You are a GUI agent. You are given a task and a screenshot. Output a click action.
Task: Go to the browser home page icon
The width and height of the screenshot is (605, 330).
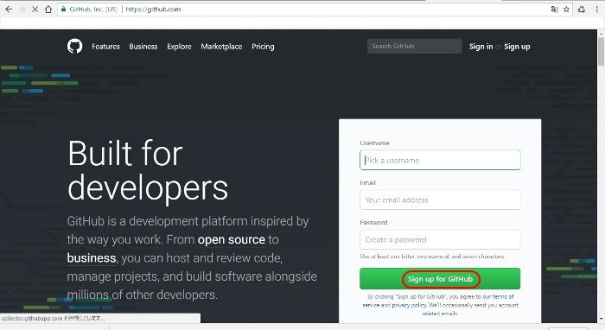(x=48, y=10)
